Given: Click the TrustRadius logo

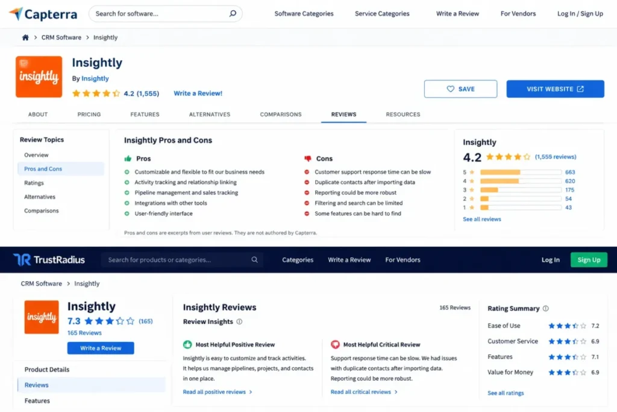Looking at the screenshot, I should [x=49, y=260].
